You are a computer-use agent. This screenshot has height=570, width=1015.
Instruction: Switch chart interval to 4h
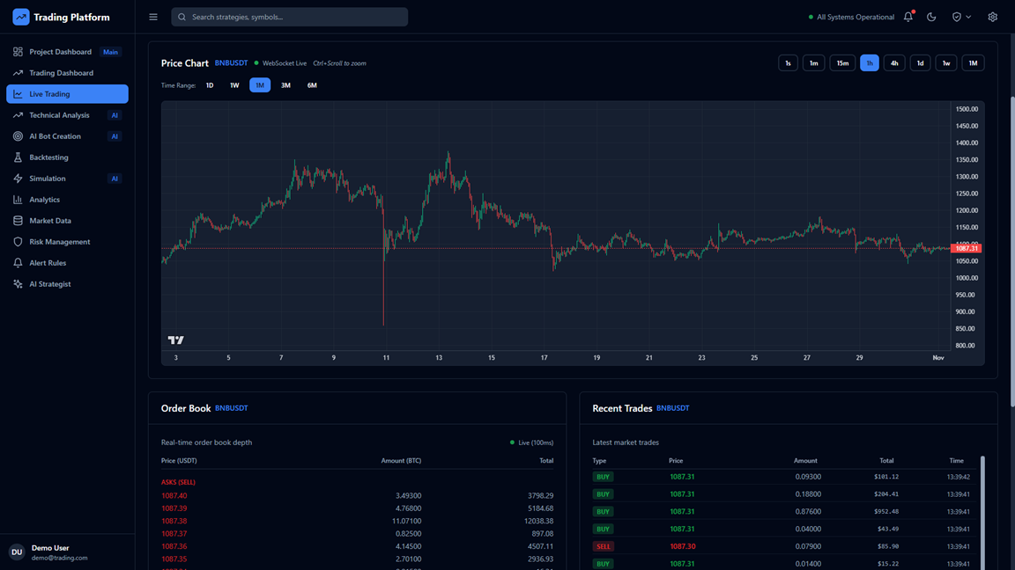point(894,63)
